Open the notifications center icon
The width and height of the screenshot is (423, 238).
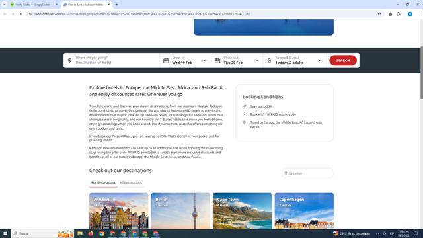point(416,233)
